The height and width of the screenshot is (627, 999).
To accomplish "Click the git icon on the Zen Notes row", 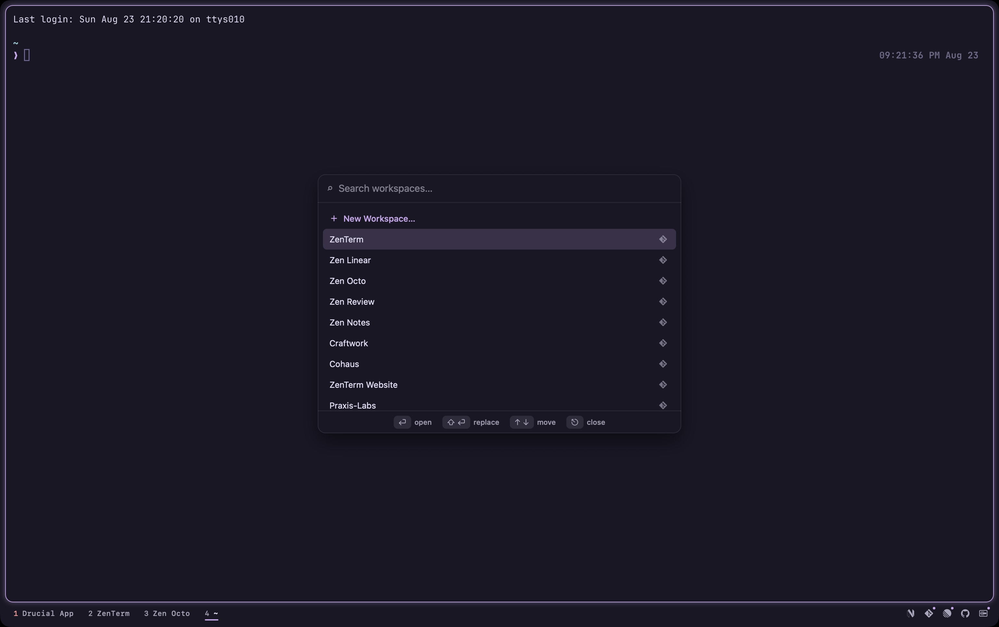I will click(x=663, y=322).
